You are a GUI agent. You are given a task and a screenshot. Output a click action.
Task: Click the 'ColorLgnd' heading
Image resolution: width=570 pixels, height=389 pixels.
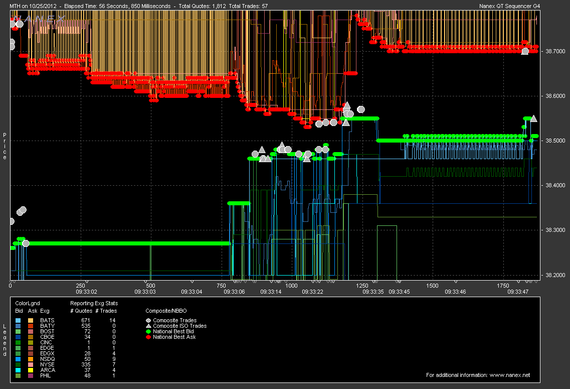(x=28, y=303)
